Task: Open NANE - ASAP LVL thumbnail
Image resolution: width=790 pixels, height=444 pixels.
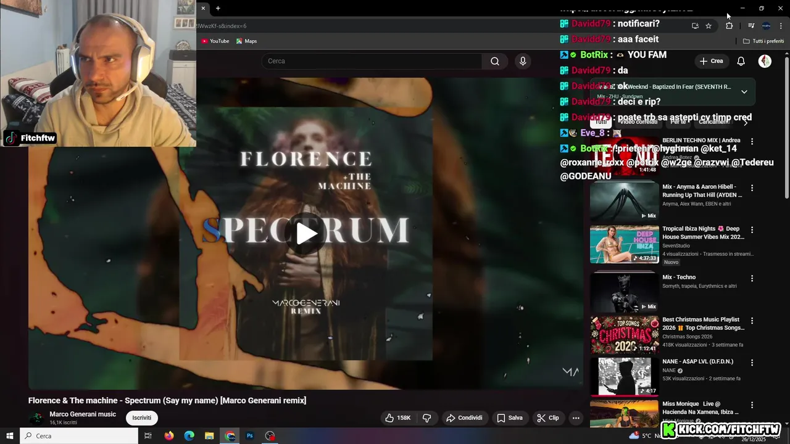Action: point(625,377)
